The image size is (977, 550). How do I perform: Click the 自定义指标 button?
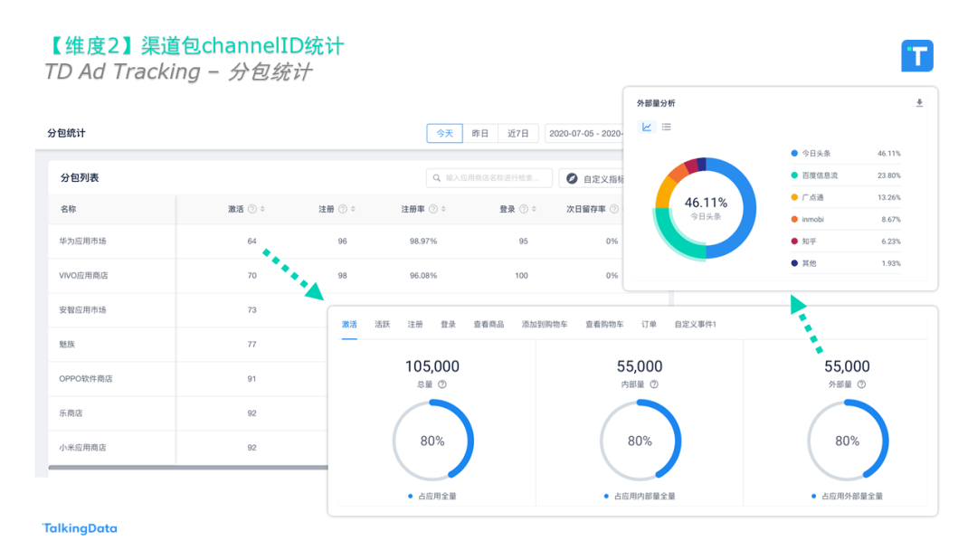[x=593, y=179]
